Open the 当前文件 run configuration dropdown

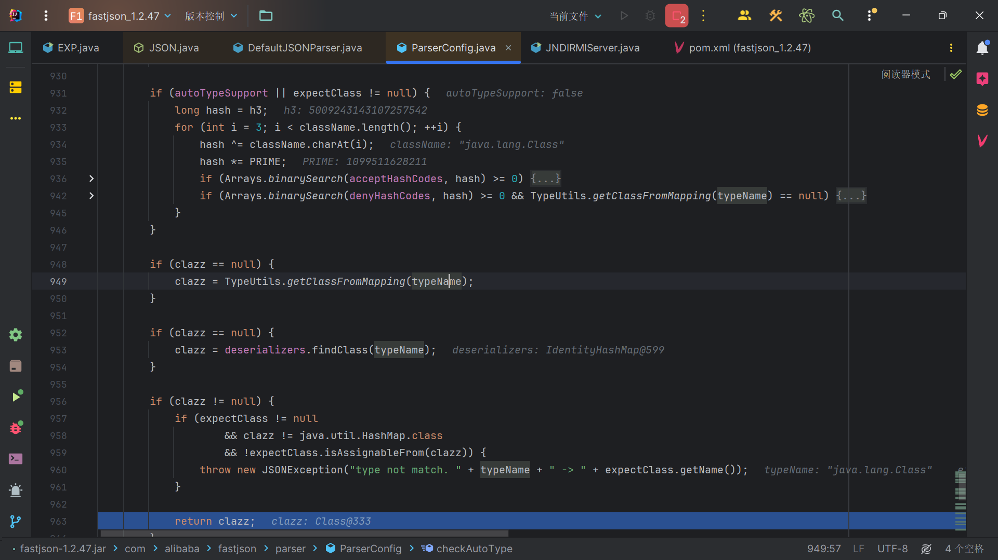(575, 16)
